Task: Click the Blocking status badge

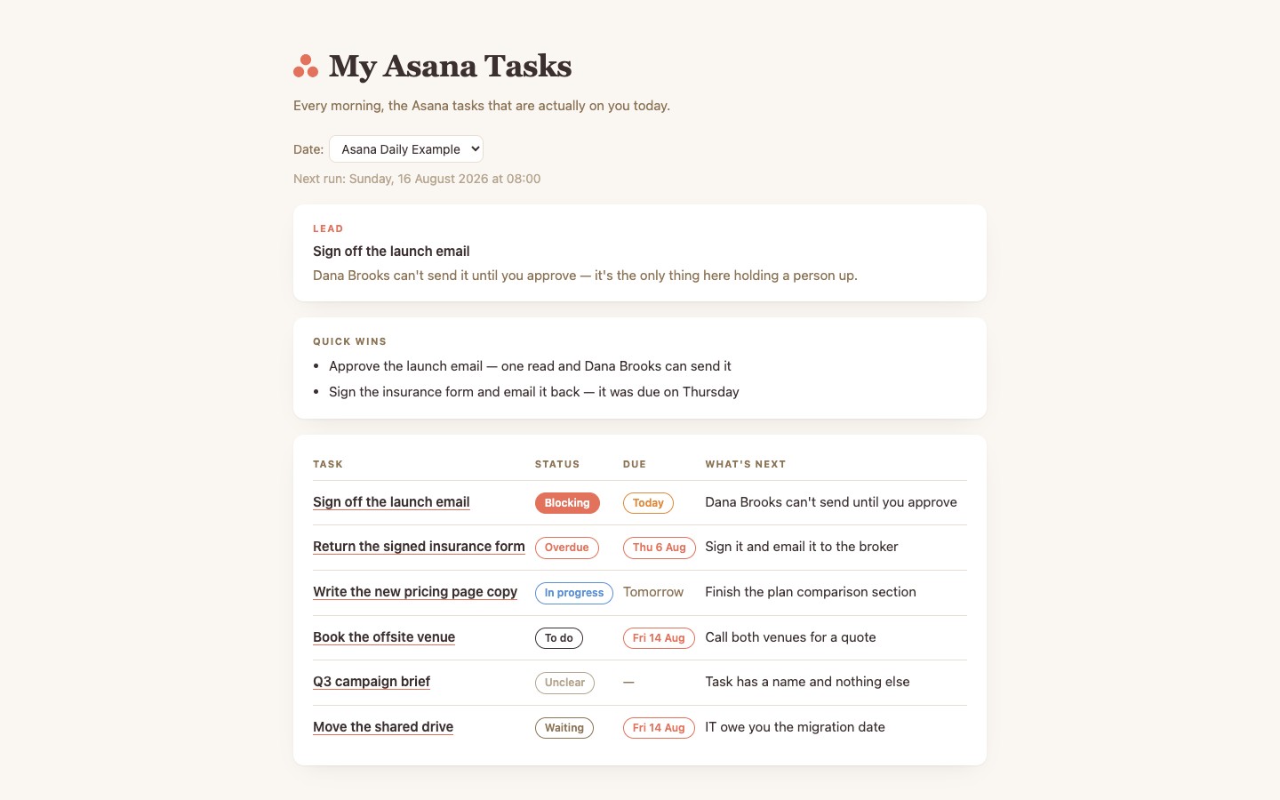Action: point(567,503)
